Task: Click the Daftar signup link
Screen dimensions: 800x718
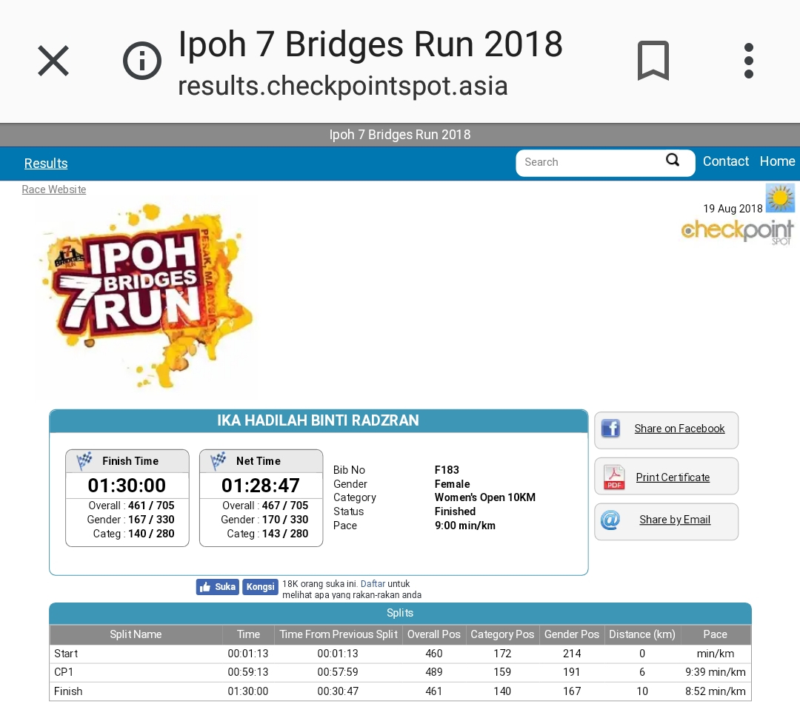Action: [x=373, y=584]
